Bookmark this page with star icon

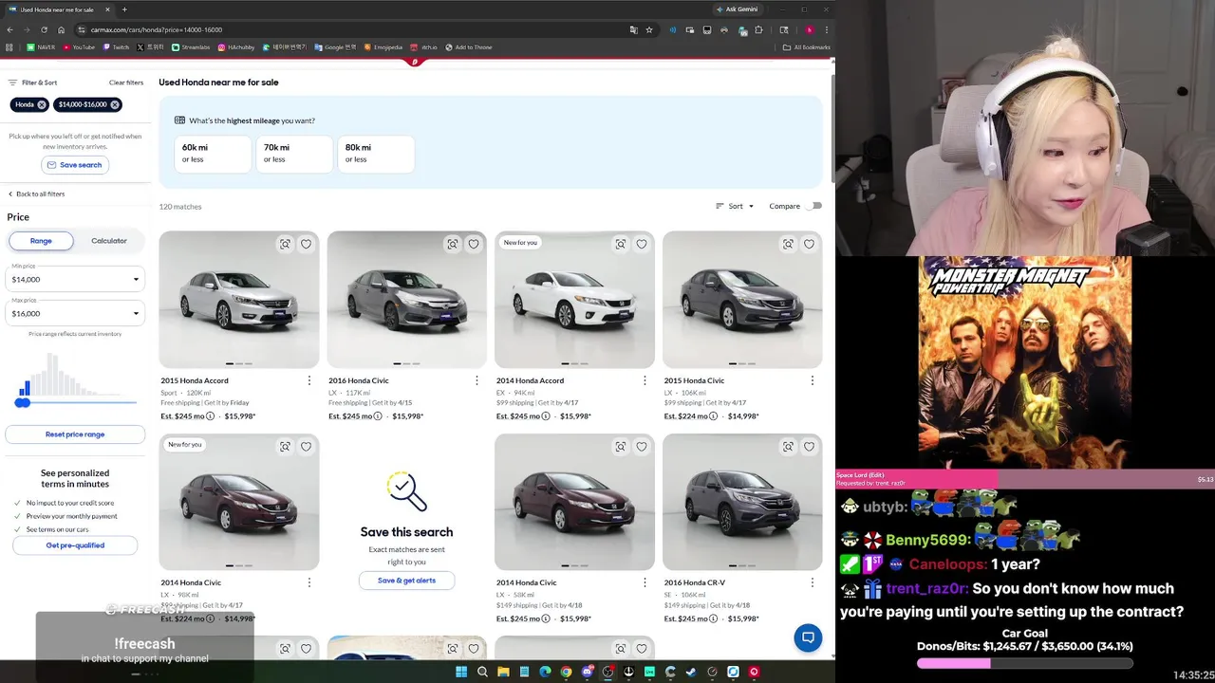[649, 29]
